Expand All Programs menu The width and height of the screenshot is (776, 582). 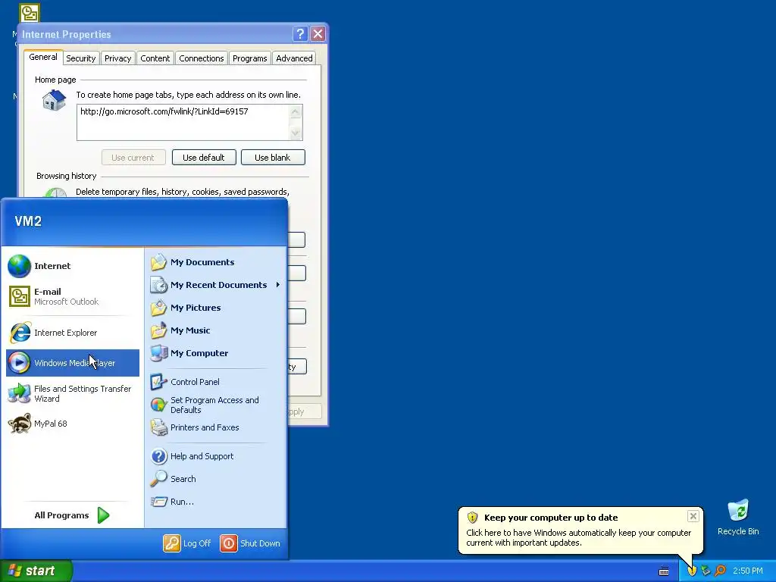[x=72, y=515]
